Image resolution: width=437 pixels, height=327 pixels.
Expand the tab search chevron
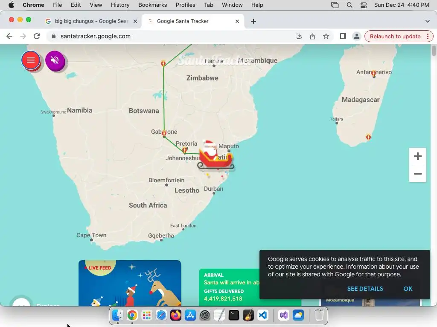(x=428, y=21)
